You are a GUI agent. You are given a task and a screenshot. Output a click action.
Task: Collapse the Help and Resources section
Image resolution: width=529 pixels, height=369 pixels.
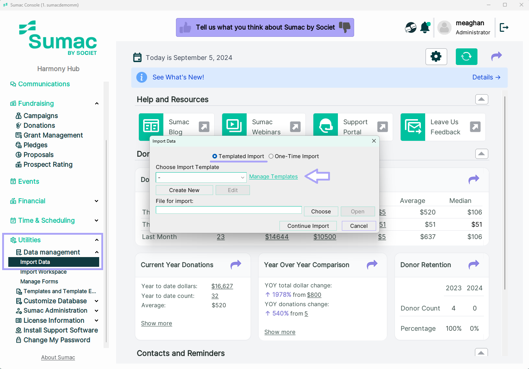[482, 99]
